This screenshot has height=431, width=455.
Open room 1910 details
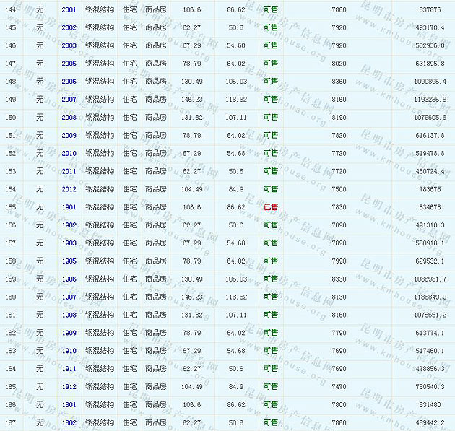69,351
